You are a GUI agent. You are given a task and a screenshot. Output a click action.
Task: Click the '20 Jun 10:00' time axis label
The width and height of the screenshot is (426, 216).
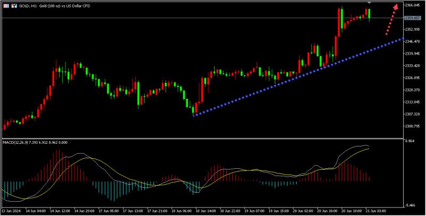point(328,211)
